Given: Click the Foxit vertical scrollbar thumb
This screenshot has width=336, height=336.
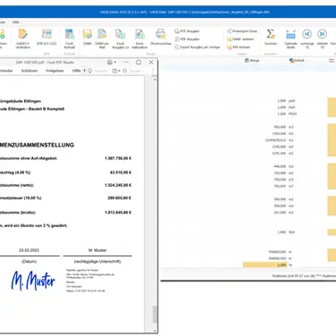Looking at the screenshot, I should pyautogui.click(x=155, y=315).
